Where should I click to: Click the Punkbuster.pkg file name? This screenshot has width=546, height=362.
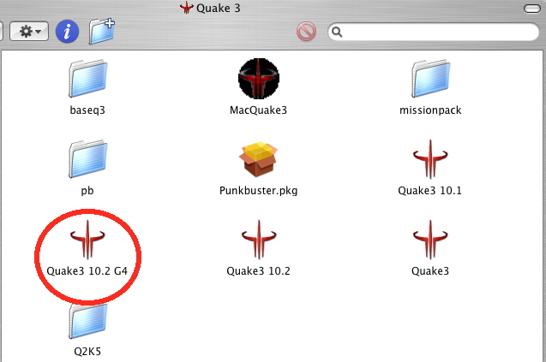pos(258,191)
